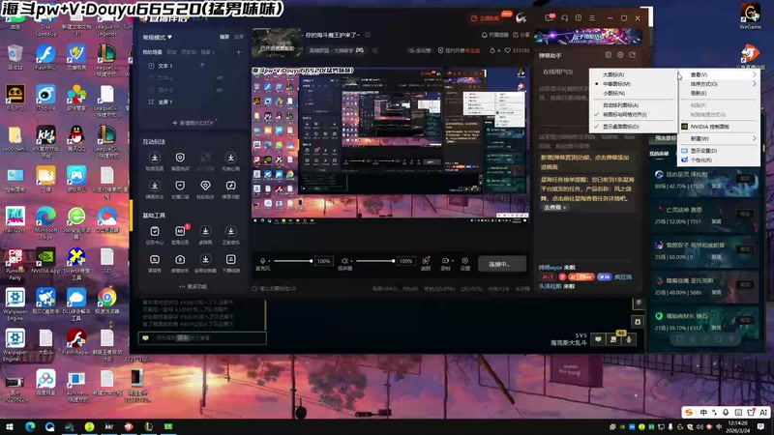Open the 设置 settings icon beside 录制
The height and width of the screenshot is (435, 774).
[465, 261]
